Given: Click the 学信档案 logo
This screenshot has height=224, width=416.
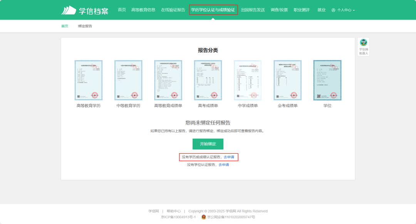Looking at the screenshot, I should click(x=85, y=10).
